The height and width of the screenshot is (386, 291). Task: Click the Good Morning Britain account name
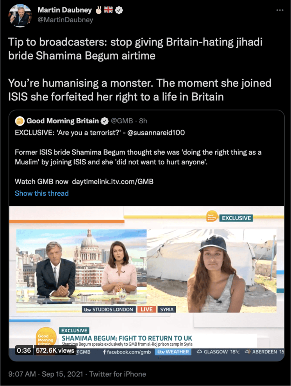click(x=62, y=121)
